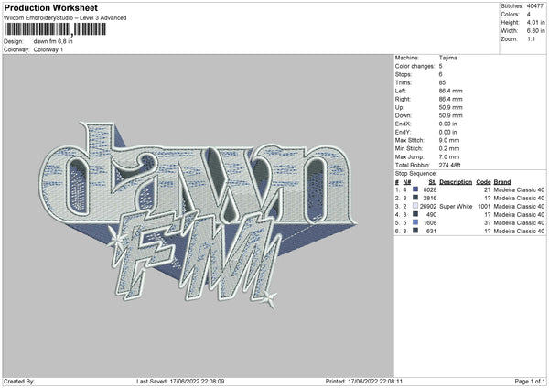Click the 'Stop Sequence:' label
Screen dimensions: 549x388
[x=416, y=174]
